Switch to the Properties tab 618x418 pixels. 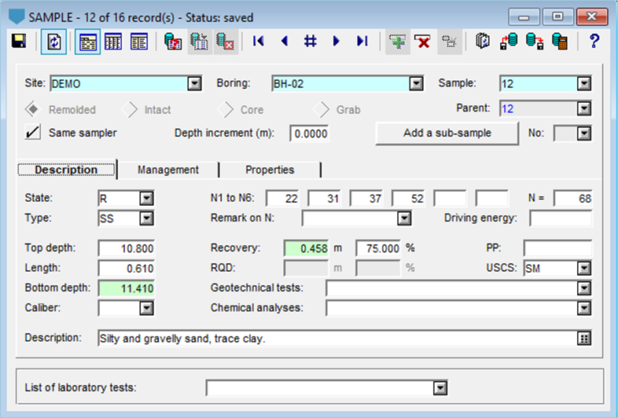click(270, 170)
